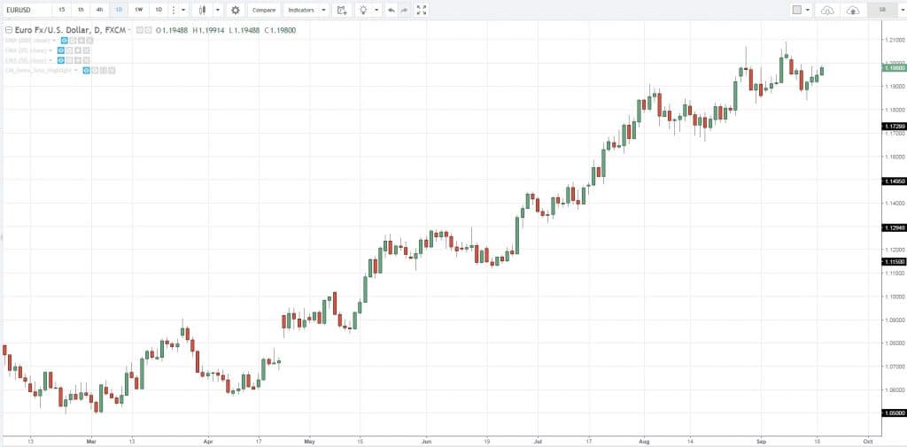Click the Compare button
Image resolution: width=907 pixels, height=447 pixels.
[263, 10]
